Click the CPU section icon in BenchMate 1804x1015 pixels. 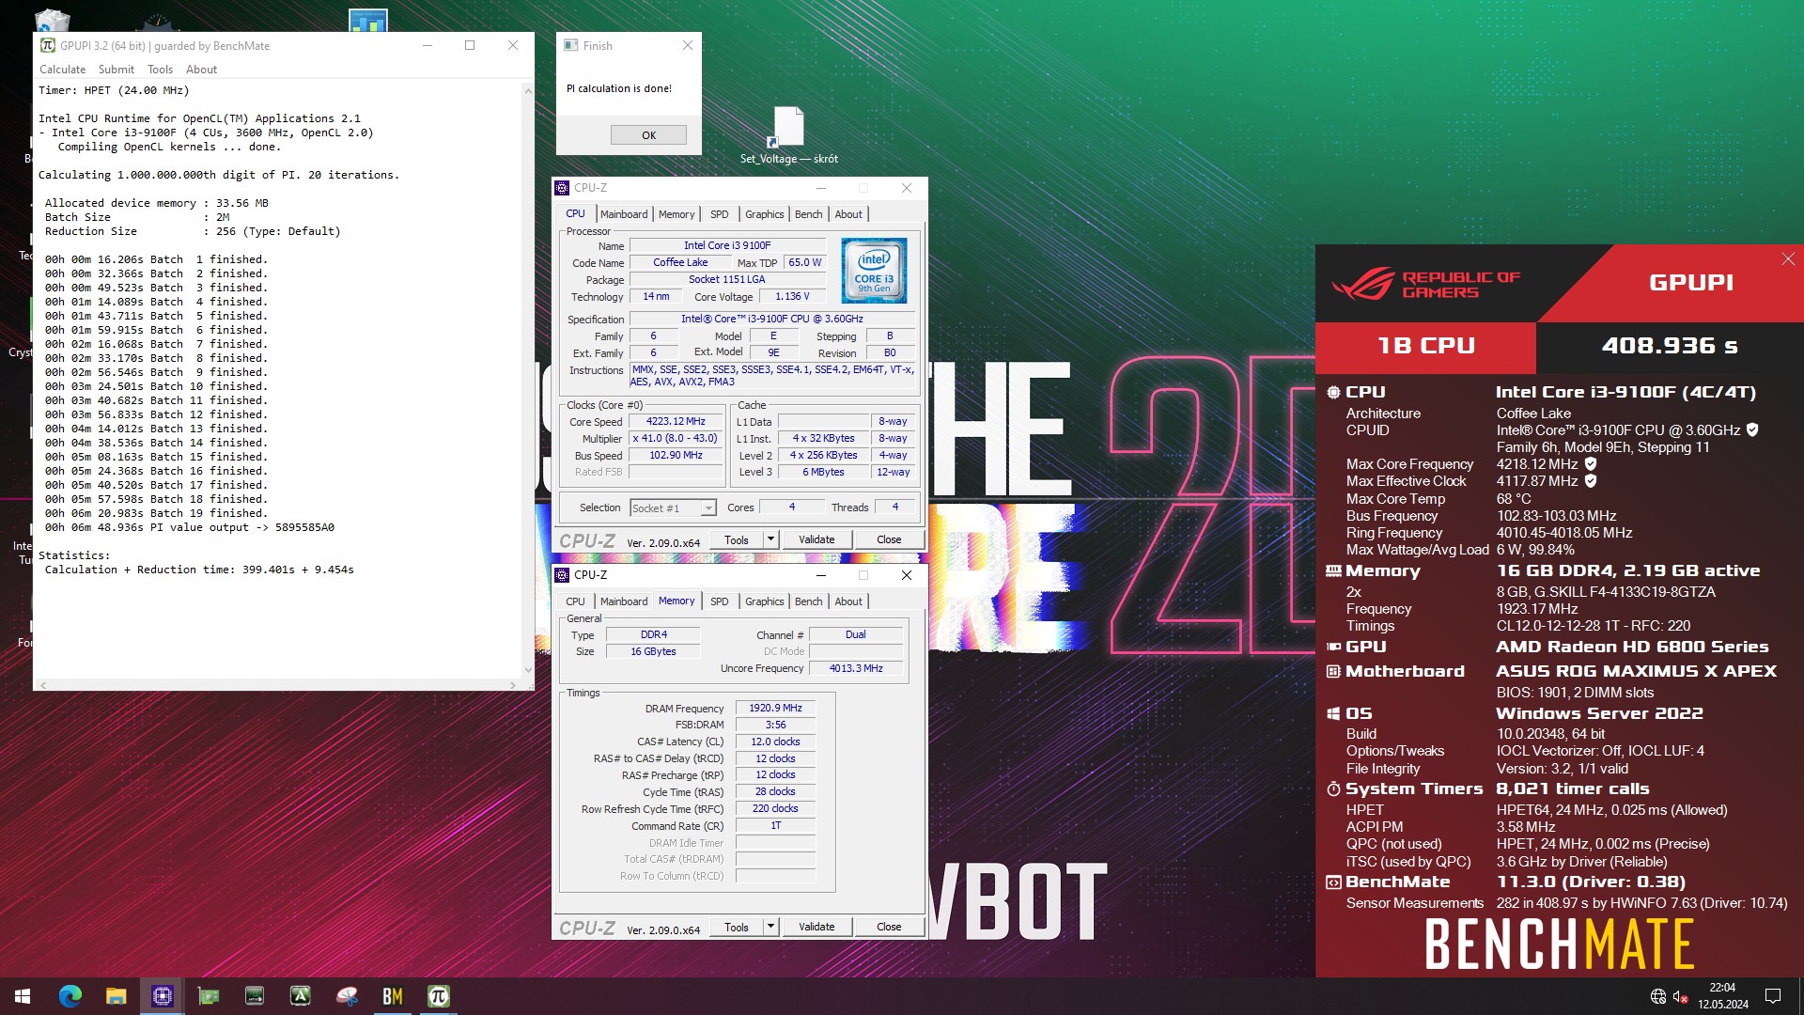[1333, 393]
